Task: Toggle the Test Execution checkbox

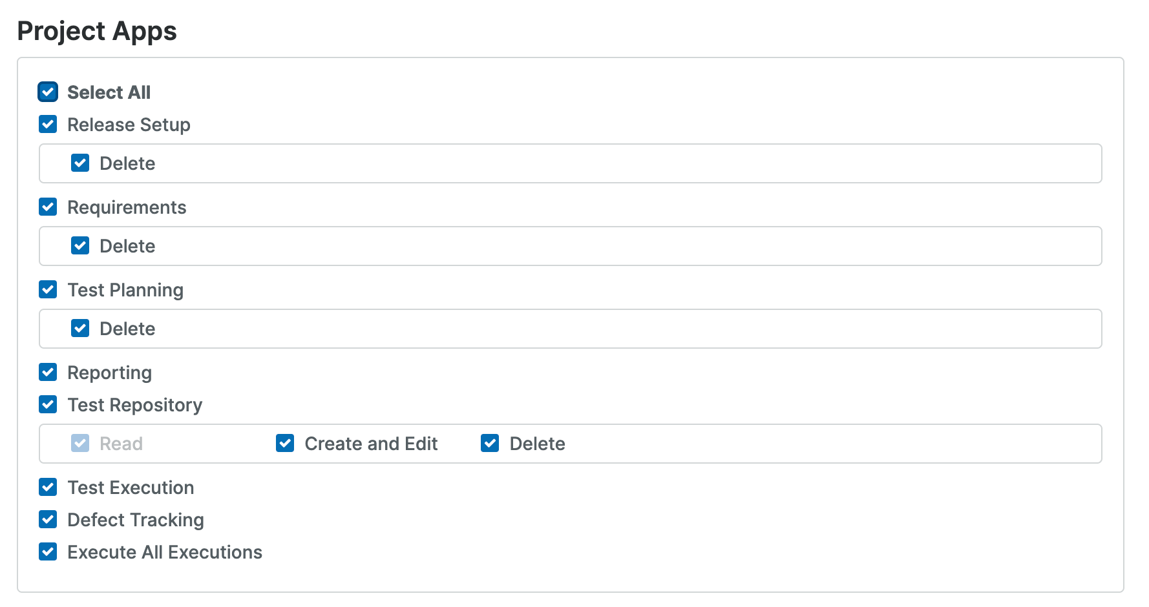Action: [x=48, y=487]
